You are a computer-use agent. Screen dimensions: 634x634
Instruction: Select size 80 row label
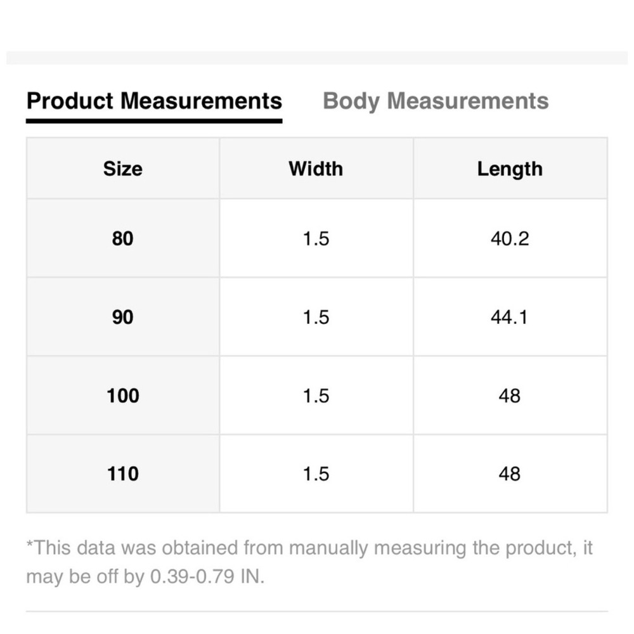click(x=123, y=238)
